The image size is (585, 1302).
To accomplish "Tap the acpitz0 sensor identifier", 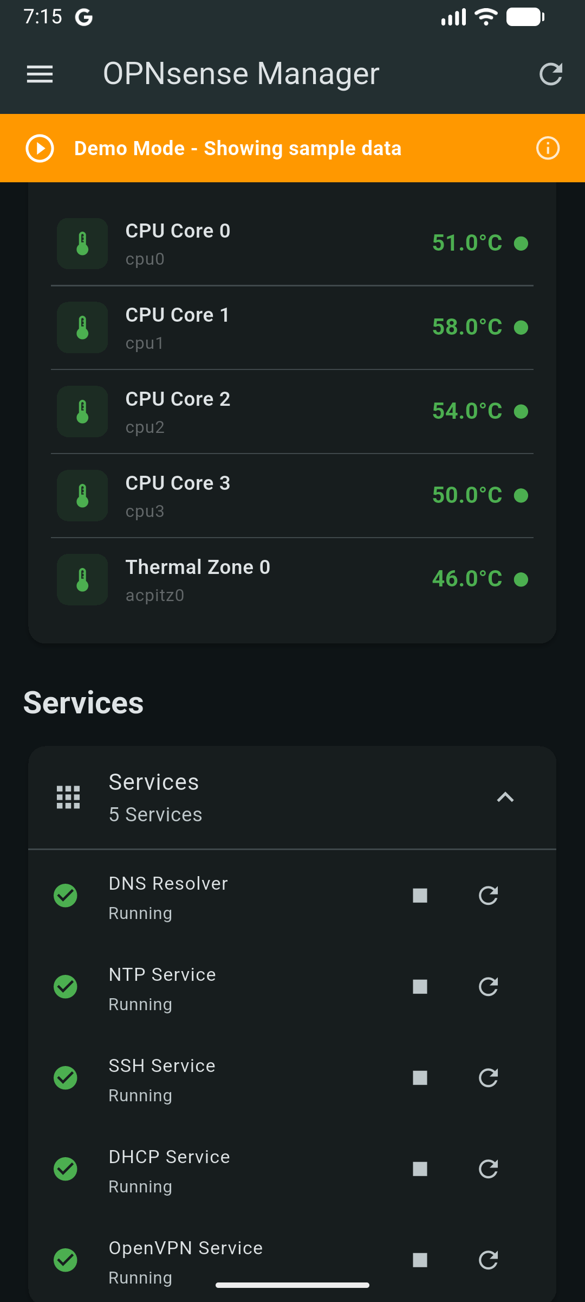I will 155,596.
